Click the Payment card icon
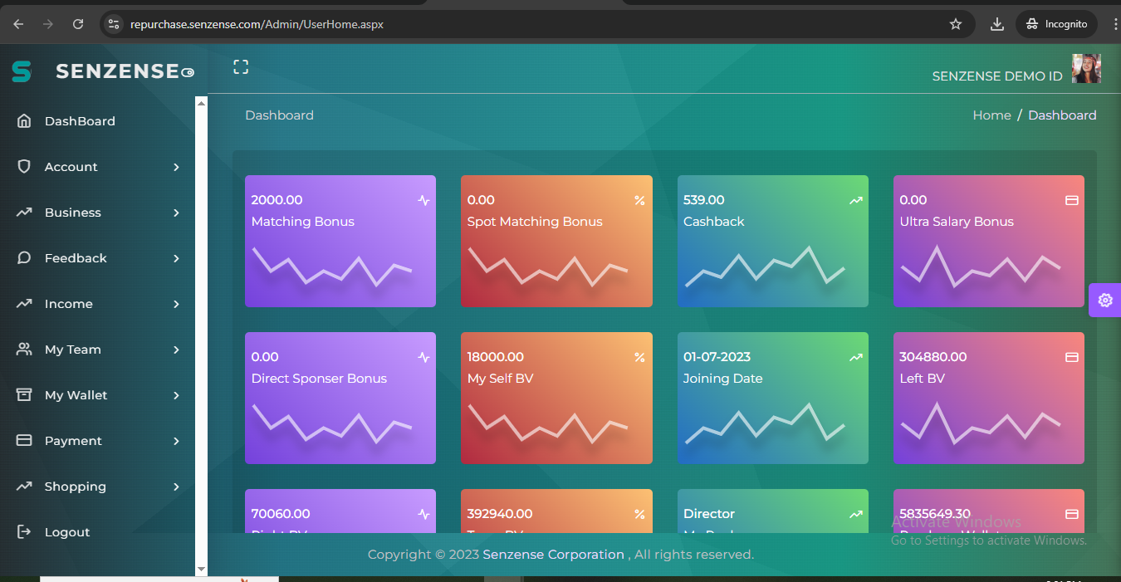This screenshot has height=582, width=1121. coord(24,441)
